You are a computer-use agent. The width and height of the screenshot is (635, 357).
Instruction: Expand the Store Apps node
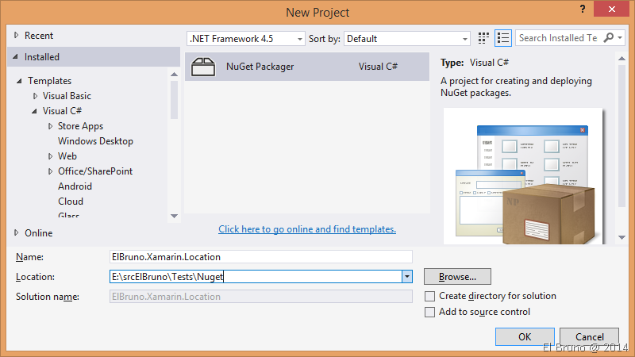click(50, 126)
